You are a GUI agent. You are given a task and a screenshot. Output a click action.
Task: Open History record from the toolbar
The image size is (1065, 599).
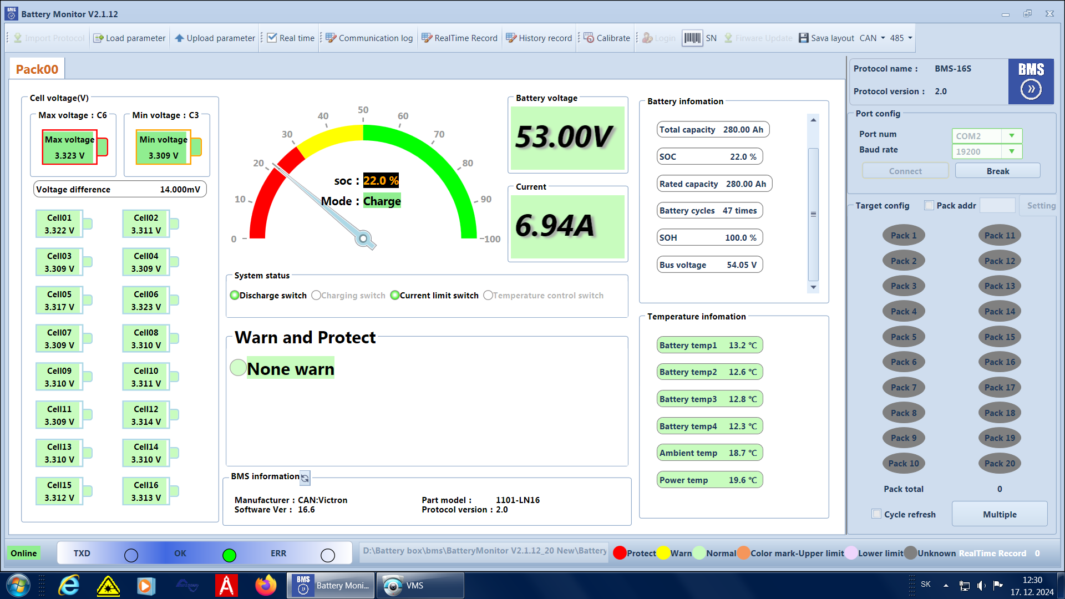pyautogui.click(x=511, y=38)
